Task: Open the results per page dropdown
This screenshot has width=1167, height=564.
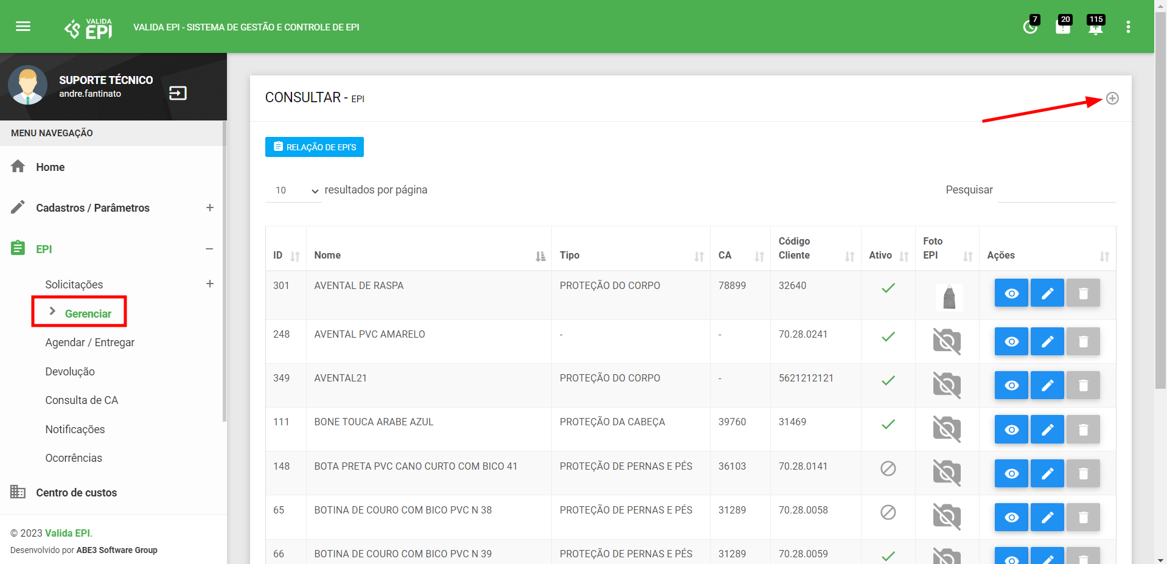Action: point(293,190)
